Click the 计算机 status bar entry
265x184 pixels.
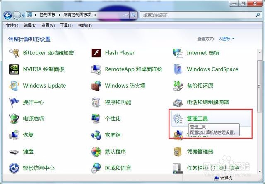coord(223,178)
